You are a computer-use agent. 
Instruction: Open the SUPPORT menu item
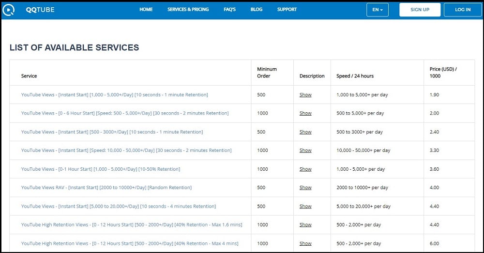pyautogui.click(x=287, y=10)
